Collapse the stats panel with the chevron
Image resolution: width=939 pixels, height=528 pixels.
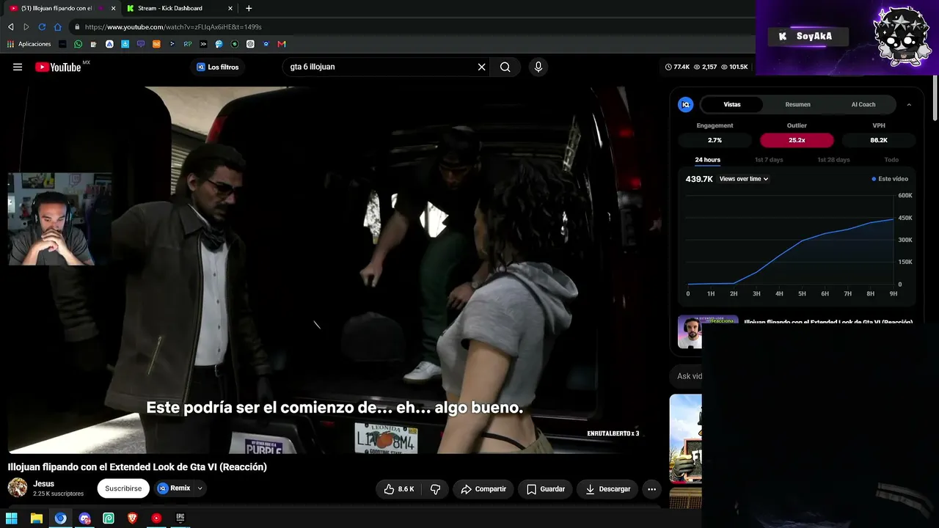(x=909, y=105)
